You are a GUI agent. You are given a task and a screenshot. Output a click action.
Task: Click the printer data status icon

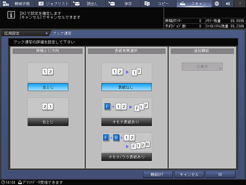20,182
